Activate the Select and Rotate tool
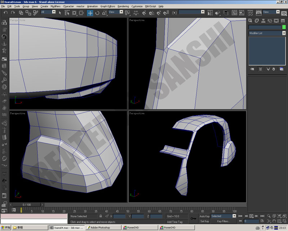 click(97, 13)
